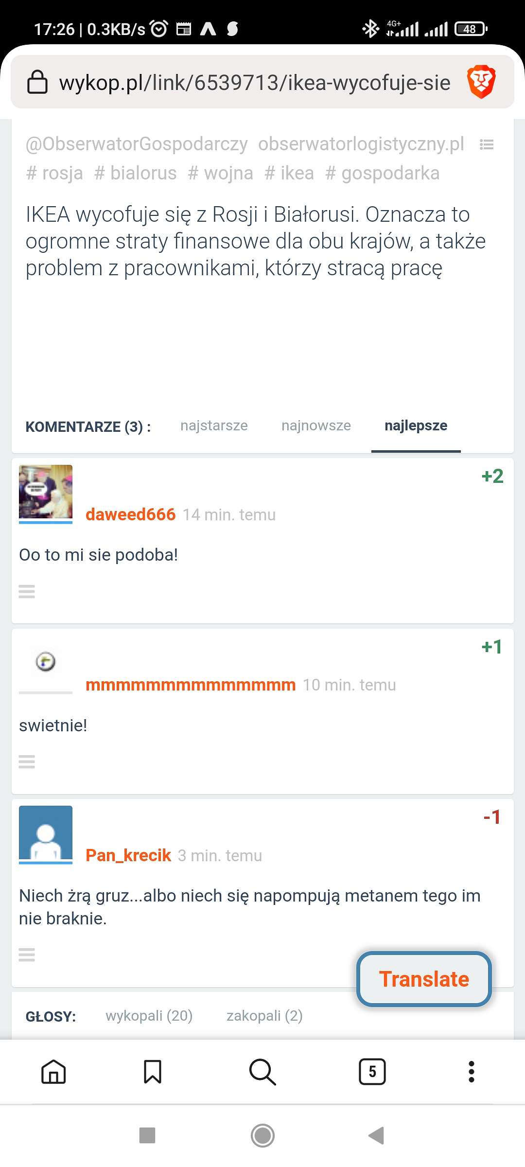Expand the menu under daweed666's comment

(27, 591)
